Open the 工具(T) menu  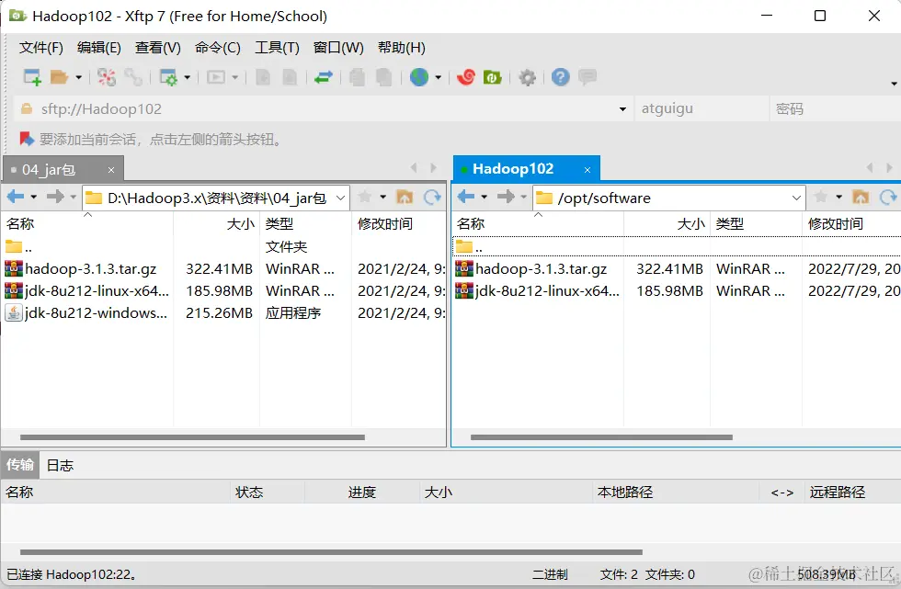pos(277,48)
